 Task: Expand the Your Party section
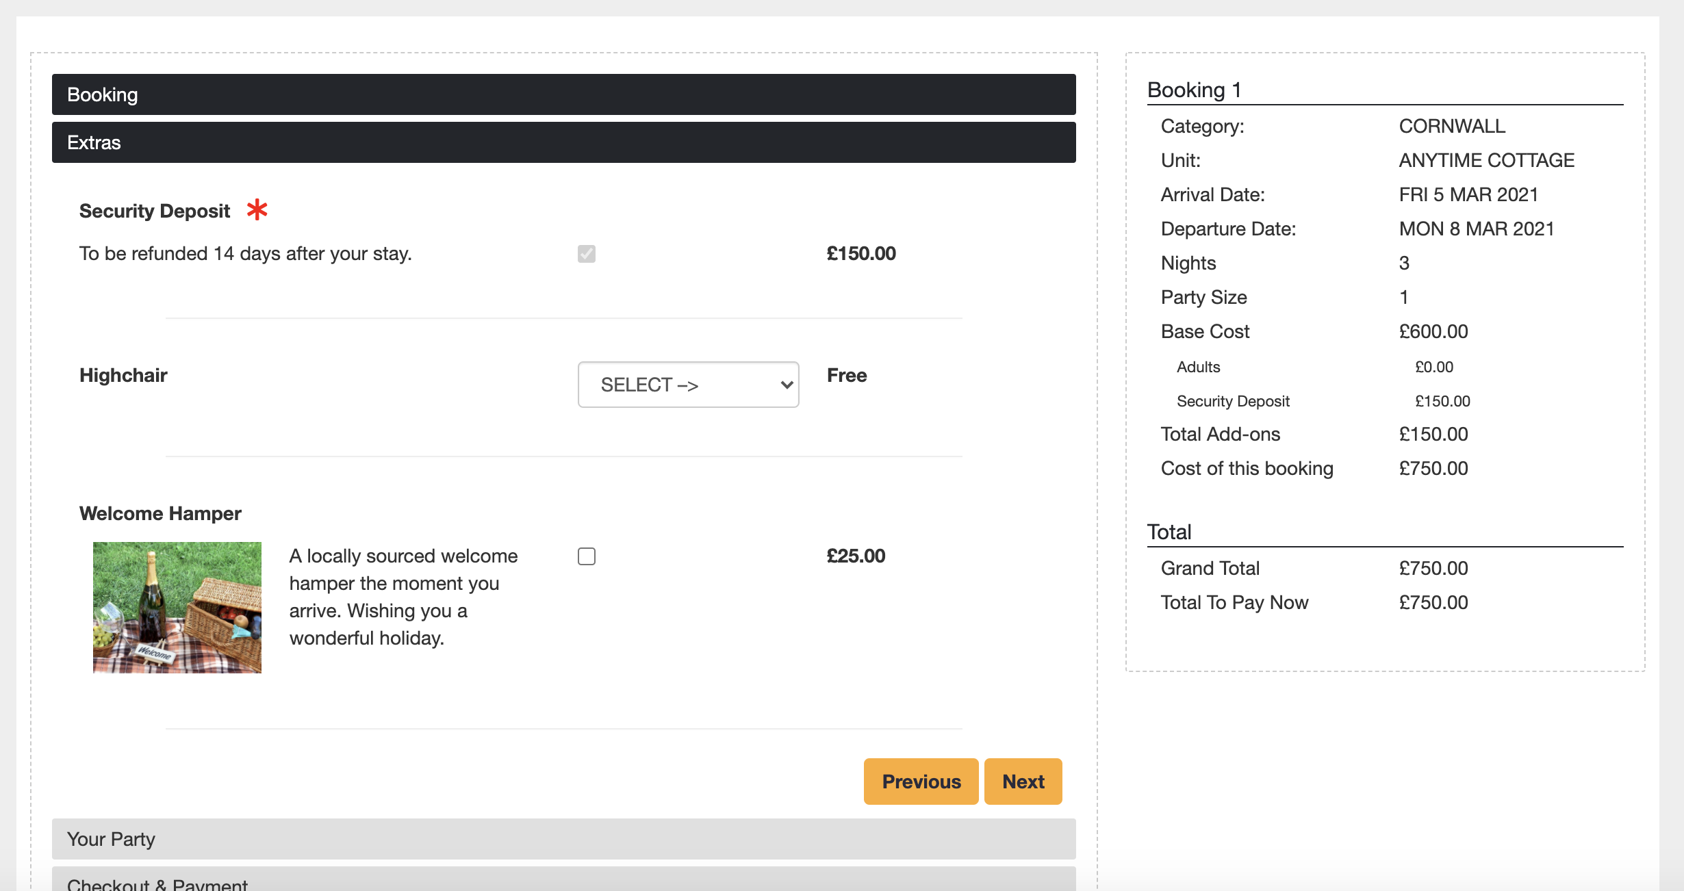[564, 839]
